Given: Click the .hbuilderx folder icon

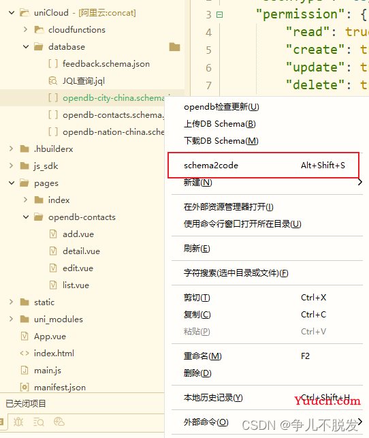Looking at the screenshot, I should click(25, 149).
